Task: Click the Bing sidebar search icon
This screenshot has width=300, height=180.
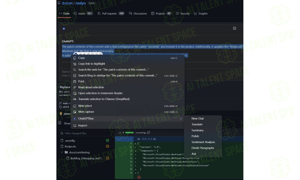Action: 75,76
